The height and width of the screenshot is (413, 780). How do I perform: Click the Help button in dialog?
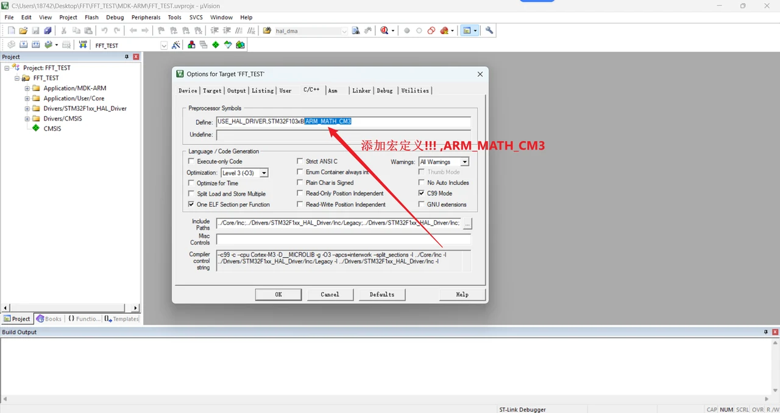click(x=463, y=294)
